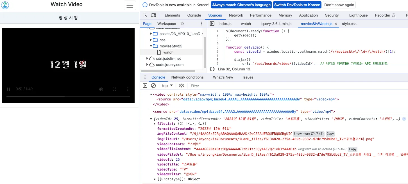This screenshot has height=184, width=408.
Task: Click the create live expression eye icon
Action: tap(182, 86)
